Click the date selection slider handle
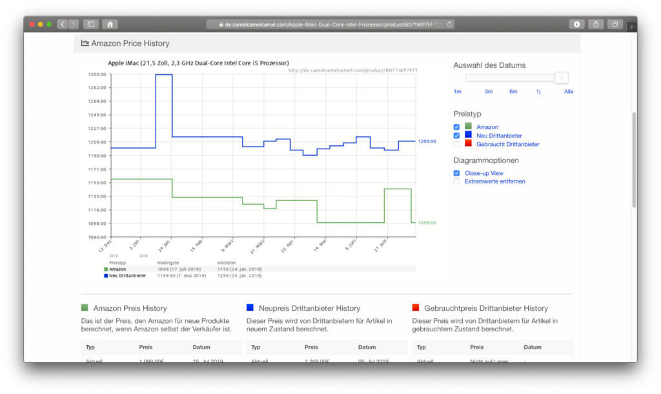Image resolution: width=661 pixels, height=394 pixels. 562,78
